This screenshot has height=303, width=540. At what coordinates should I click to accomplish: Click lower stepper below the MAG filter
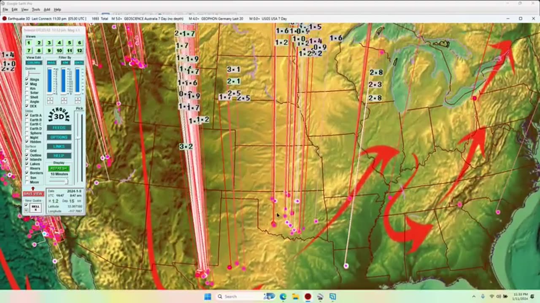click(50, 102)
